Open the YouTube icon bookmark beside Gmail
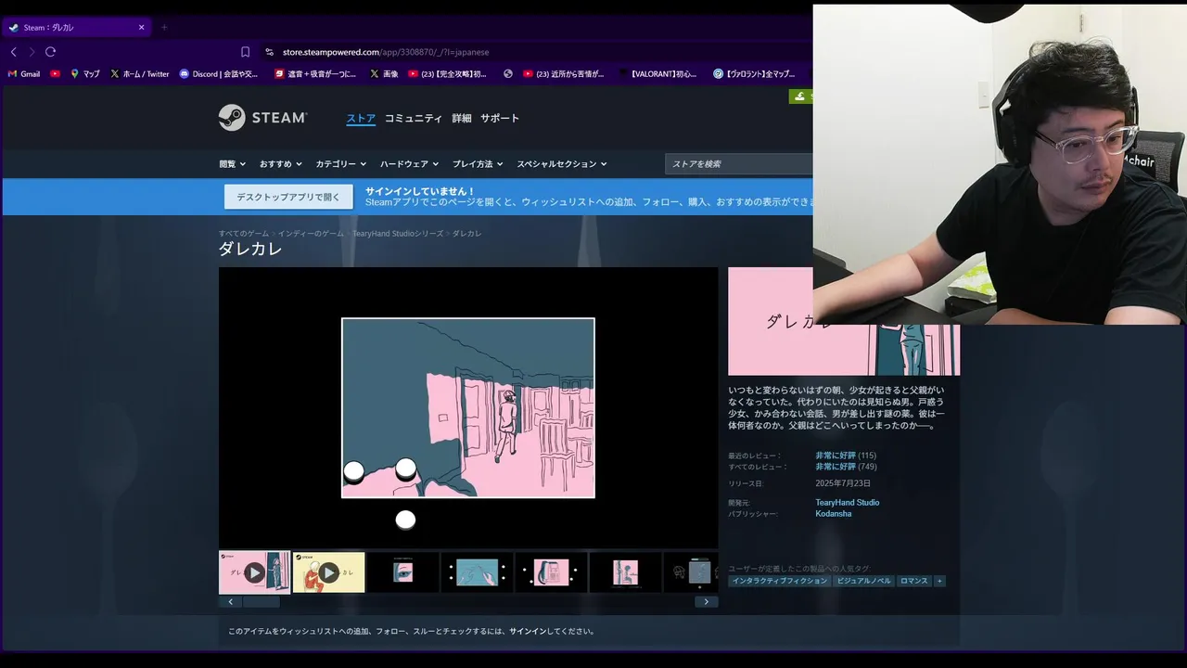The image size is (1187, 668). (x=56, y=73)
